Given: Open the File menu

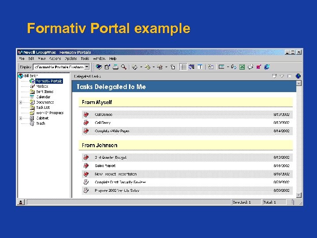Looking at the screenshot, I should coord(22,59).
